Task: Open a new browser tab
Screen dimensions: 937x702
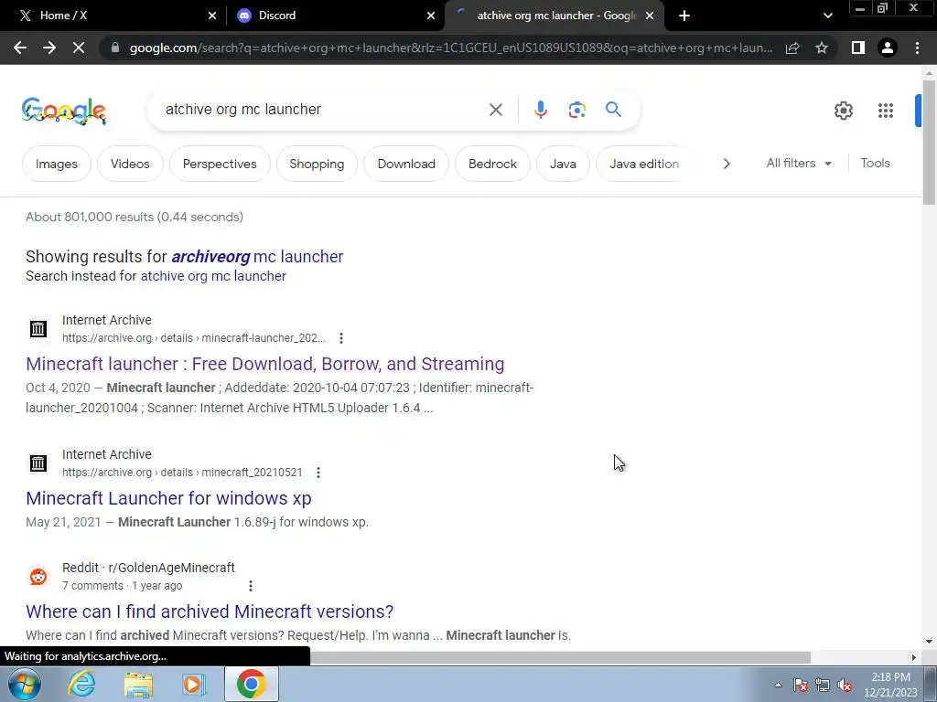Action: [684, 16]
